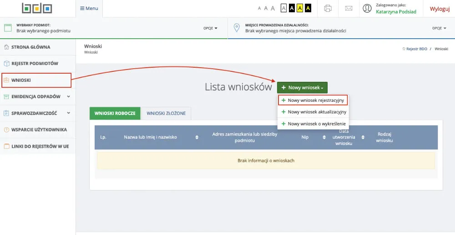This screenshot has width=455, height=235.
Task: Click the selected entity window icon
Action: (x=7, y=28)
